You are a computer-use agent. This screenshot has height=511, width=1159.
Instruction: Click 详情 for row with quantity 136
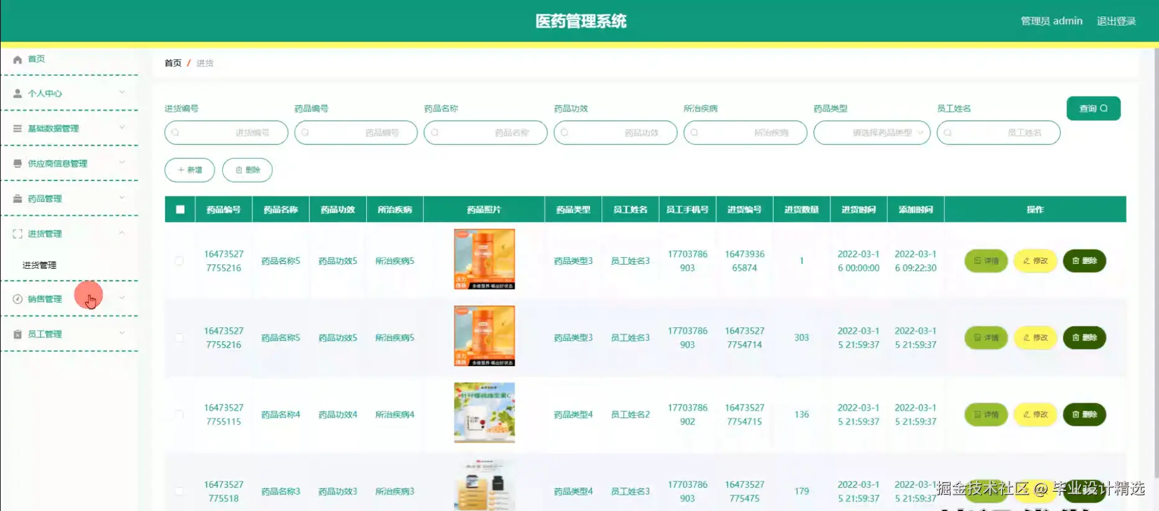[986, 415]
